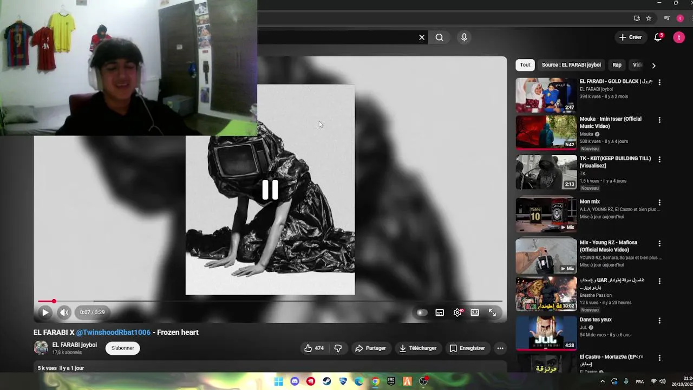Viewport: 693px width, 390px height.
Task: Like the video (474)
Action: click(x=314, y=348)
